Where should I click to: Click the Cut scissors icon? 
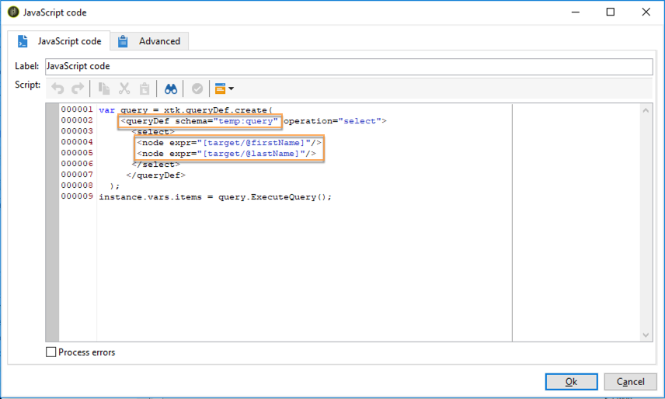click(124, 88)
